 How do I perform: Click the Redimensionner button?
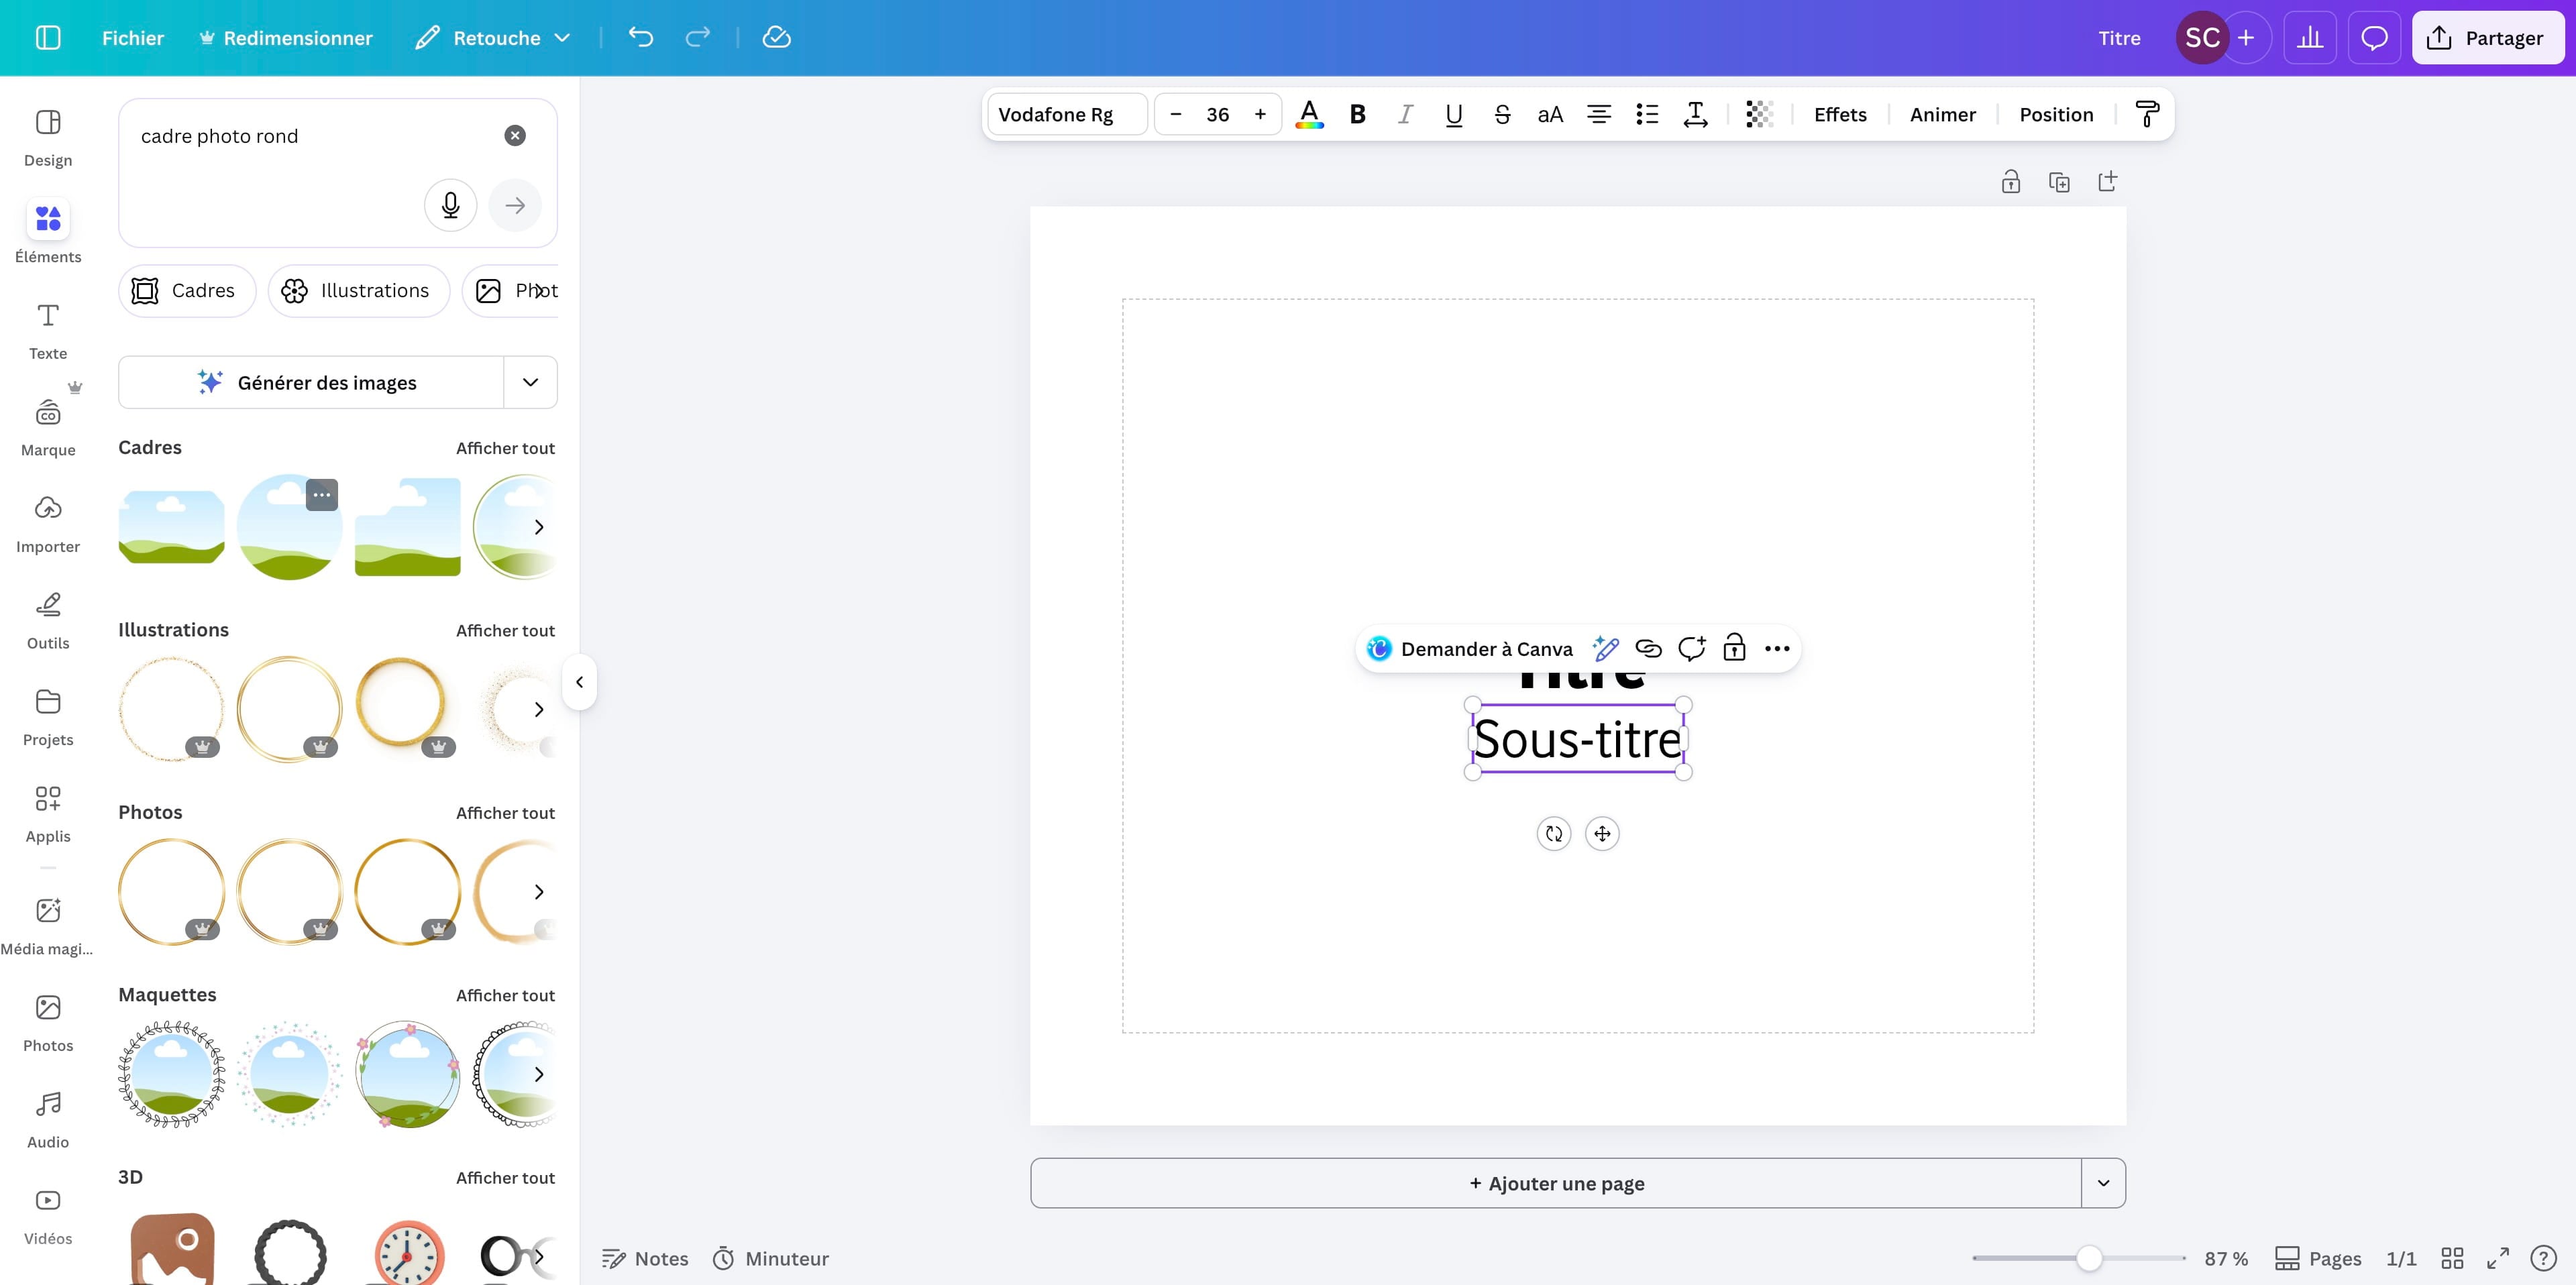coord(286,38)
